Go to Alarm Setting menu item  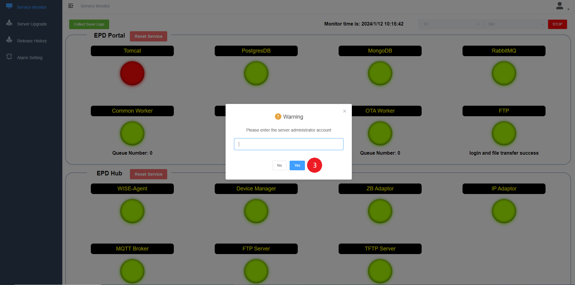pyautogui.click(x=30, y=58)
